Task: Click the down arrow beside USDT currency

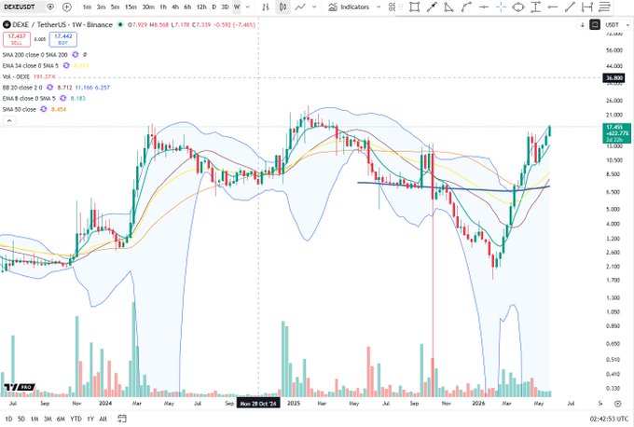Action: (583, 25)
